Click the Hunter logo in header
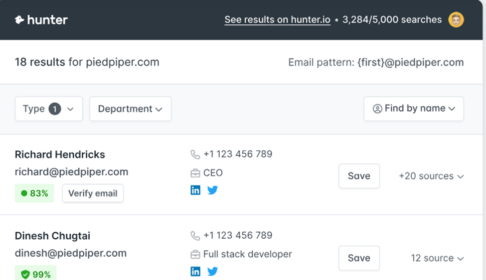The image size is (486, 280). (41, 20)
